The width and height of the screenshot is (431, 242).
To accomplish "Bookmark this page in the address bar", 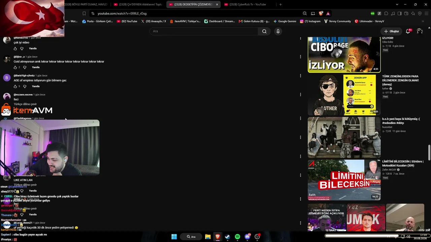I will pyautogui.click(x=84, y=13).
